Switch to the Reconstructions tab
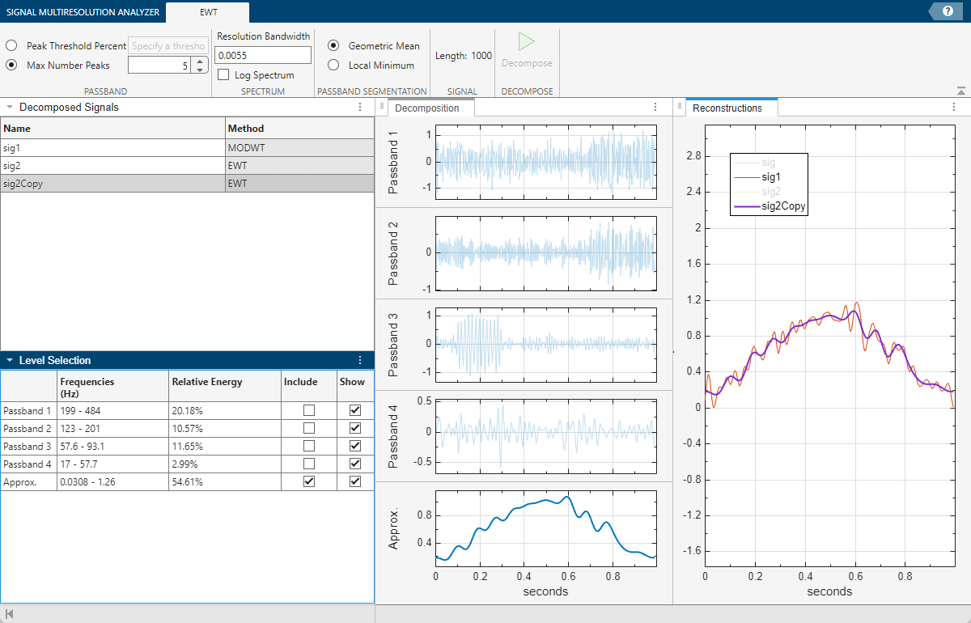This screenshot has height=623, width=971. click(x=731, y=106)
